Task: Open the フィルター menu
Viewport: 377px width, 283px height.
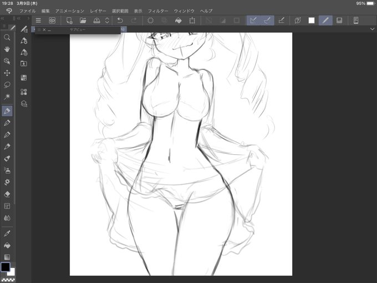Action: tap(158, 11)
